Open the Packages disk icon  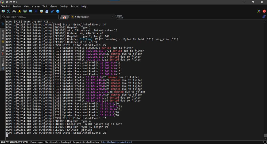(x=47, y=11)
